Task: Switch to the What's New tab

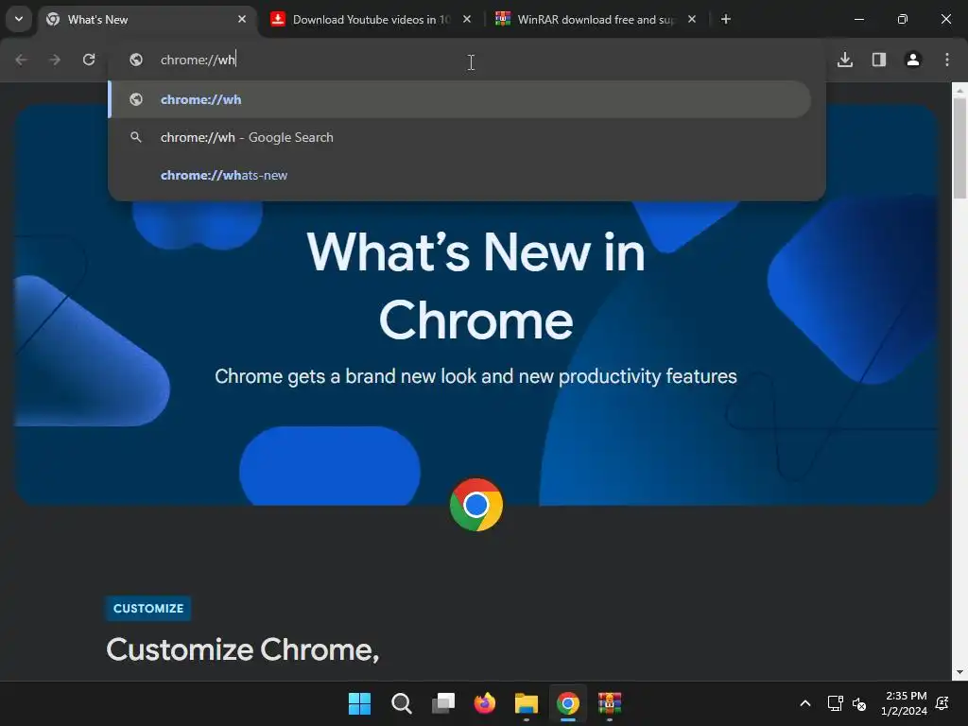Action: (x=147, y=20)
